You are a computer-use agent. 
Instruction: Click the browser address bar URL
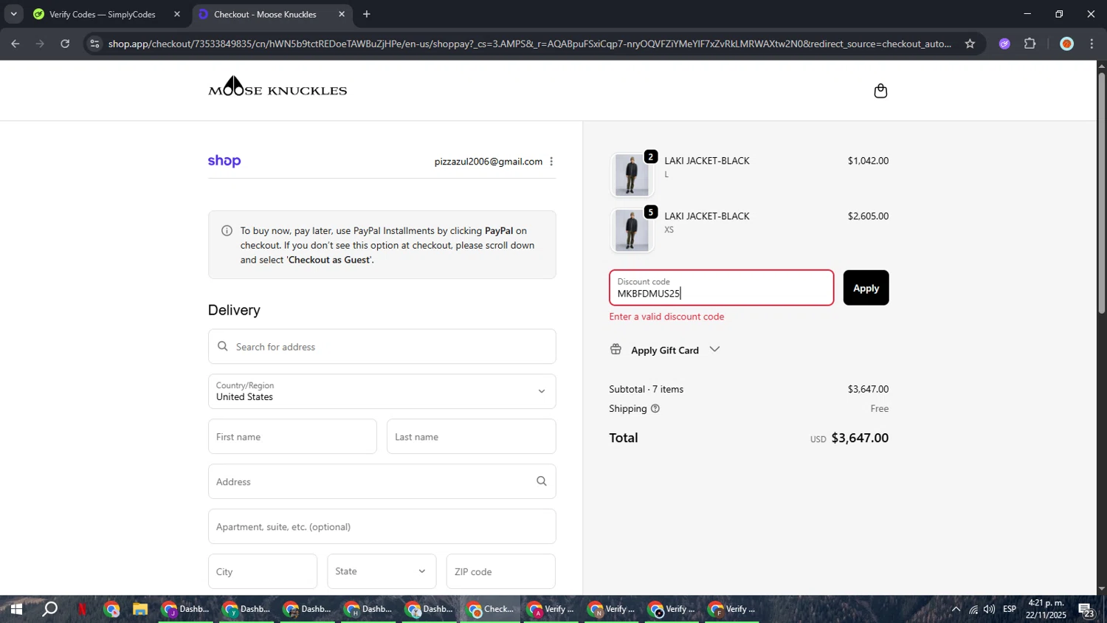coord(529,44)
